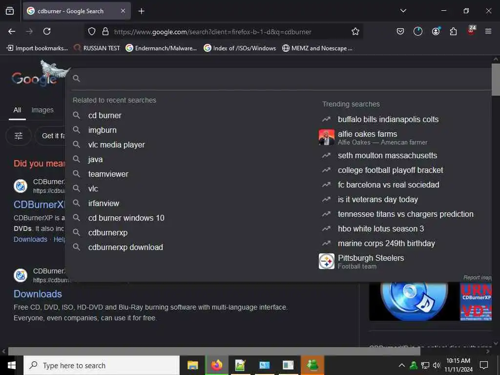Open File Explorer from the taskbar
Screen dimensions: 500x375
192,365
